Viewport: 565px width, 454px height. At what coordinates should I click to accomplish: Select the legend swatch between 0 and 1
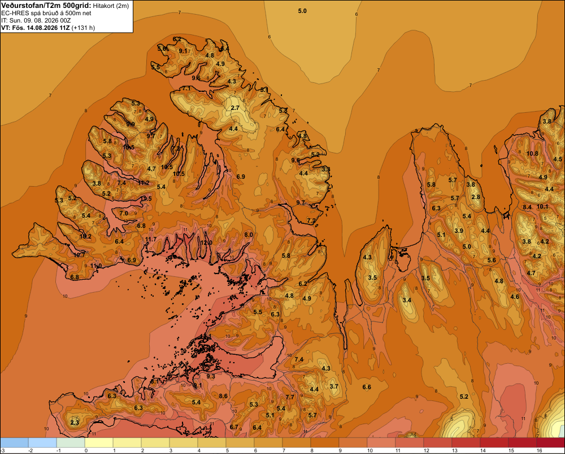(x=99, y=443)
